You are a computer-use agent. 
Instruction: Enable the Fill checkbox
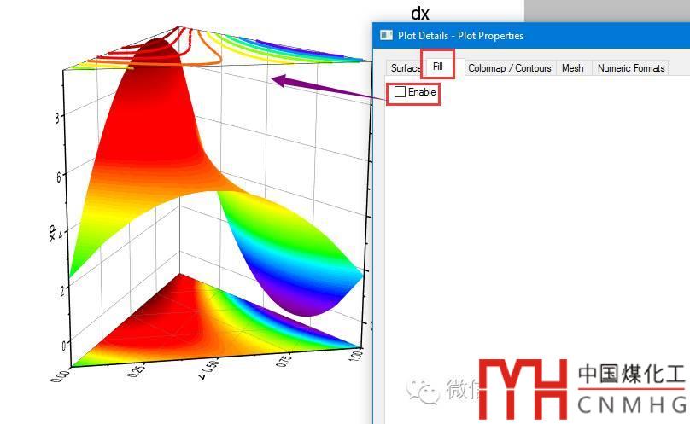[401, 92]
